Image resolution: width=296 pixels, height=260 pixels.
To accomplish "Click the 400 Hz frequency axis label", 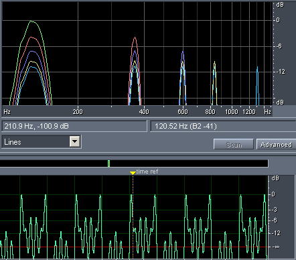I will coord(144,111).
